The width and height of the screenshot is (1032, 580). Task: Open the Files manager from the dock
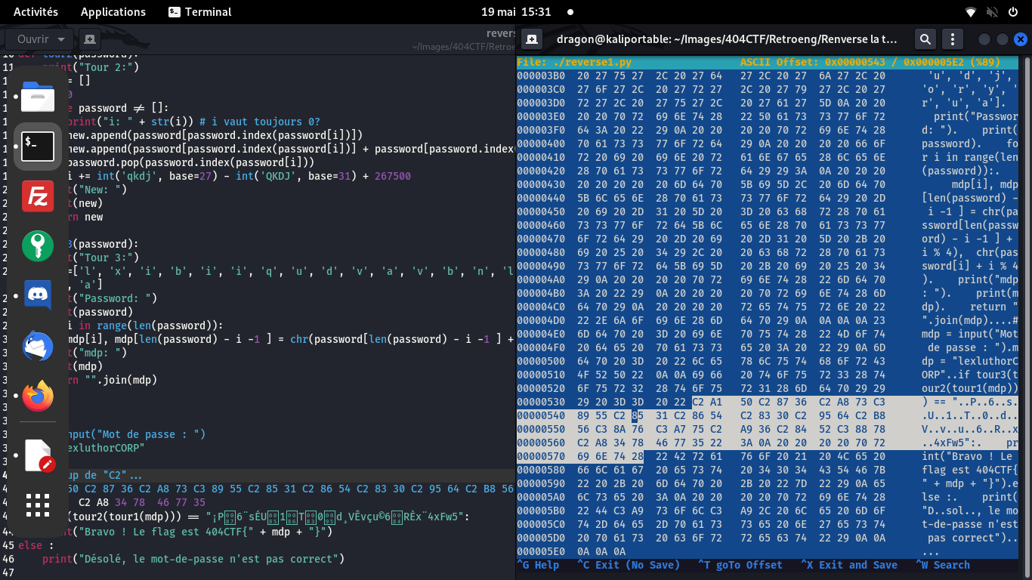click(x=38, y=97)
